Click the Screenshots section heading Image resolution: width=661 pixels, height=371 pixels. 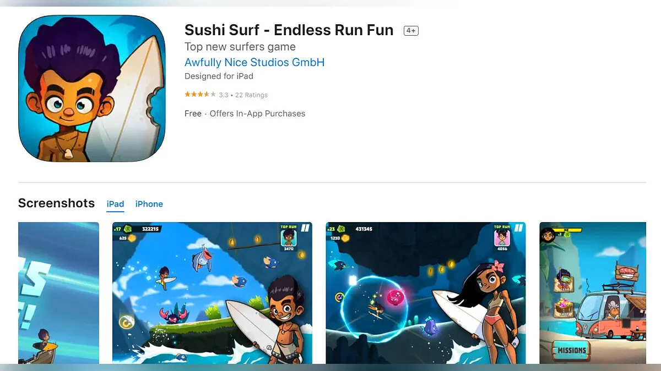pos(57,203)
